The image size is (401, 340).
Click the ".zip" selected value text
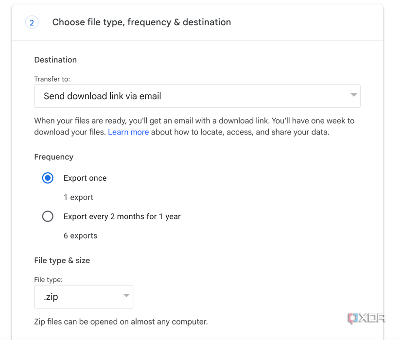[x=51, y=296]
